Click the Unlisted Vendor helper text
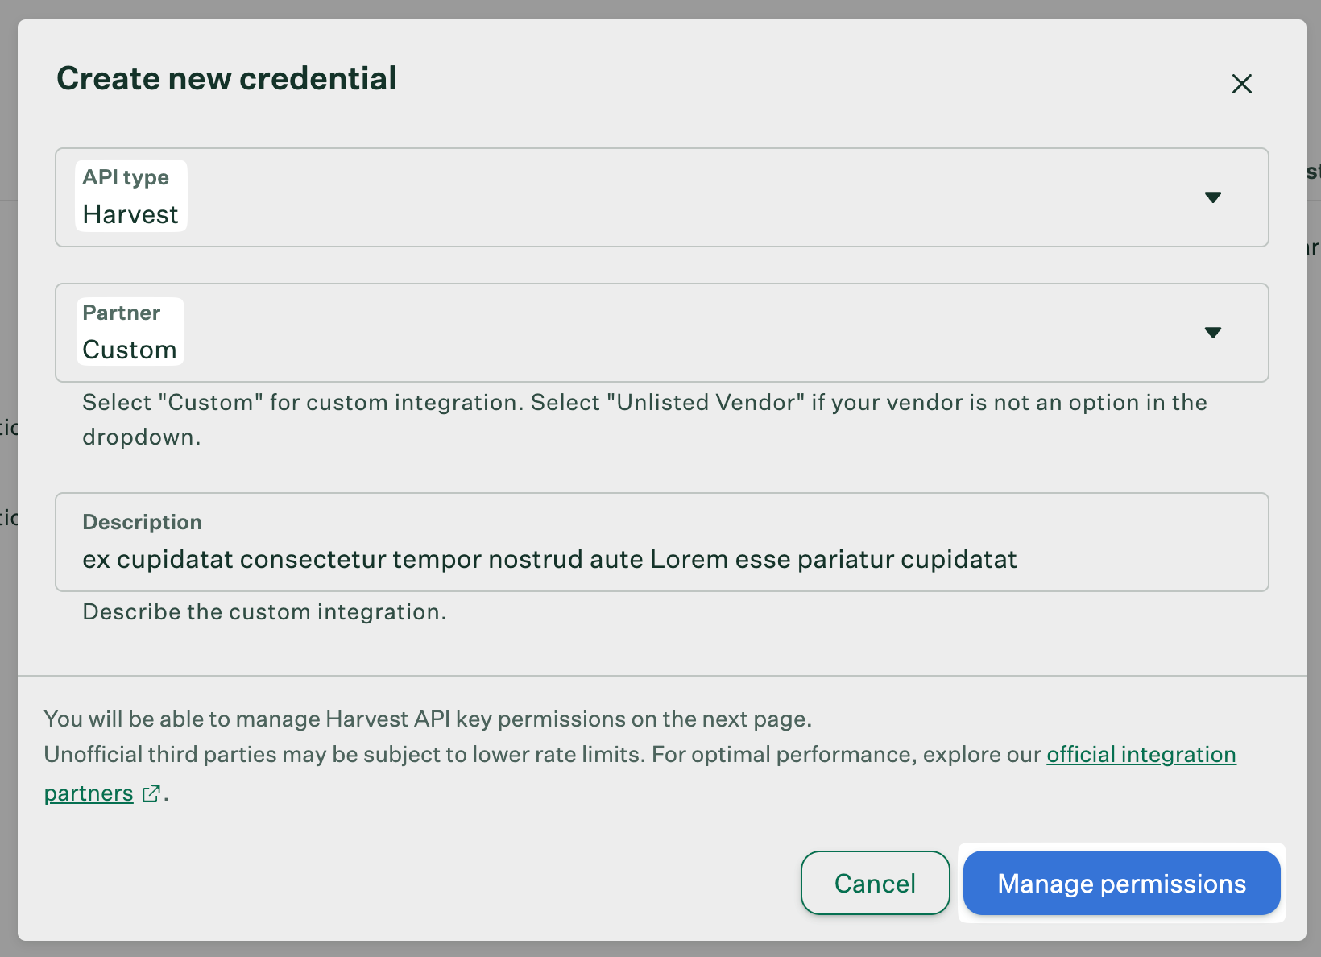This screenshot has height=957, width=1321. [644, 403]
